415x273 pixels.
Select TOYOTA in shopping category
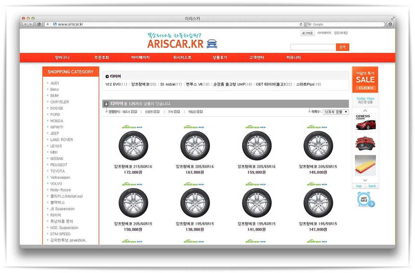[x=58, y=171]
